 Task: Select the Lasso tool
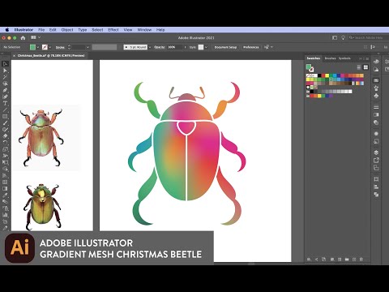point(5,84)
